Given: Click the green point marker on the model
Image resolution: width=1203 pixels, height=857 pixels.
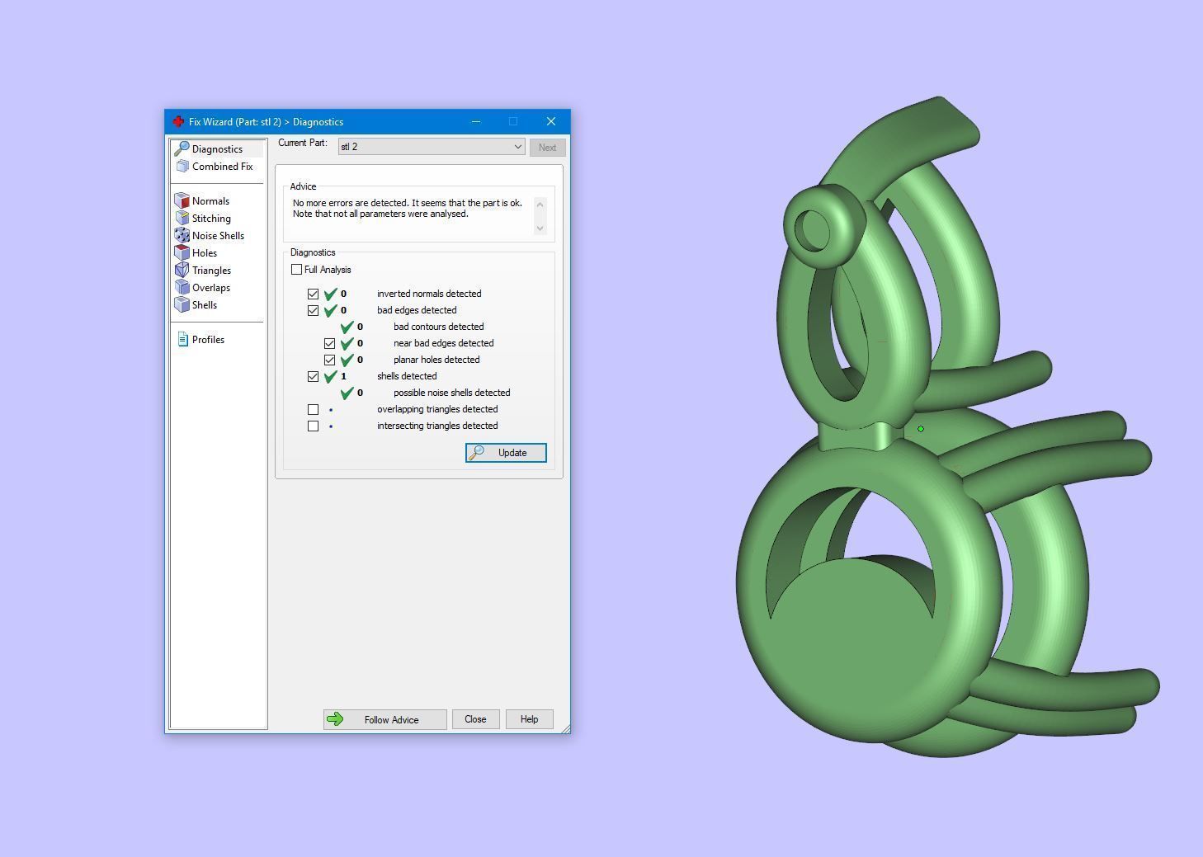Looking at the screenshot, I should pos(921,429).
